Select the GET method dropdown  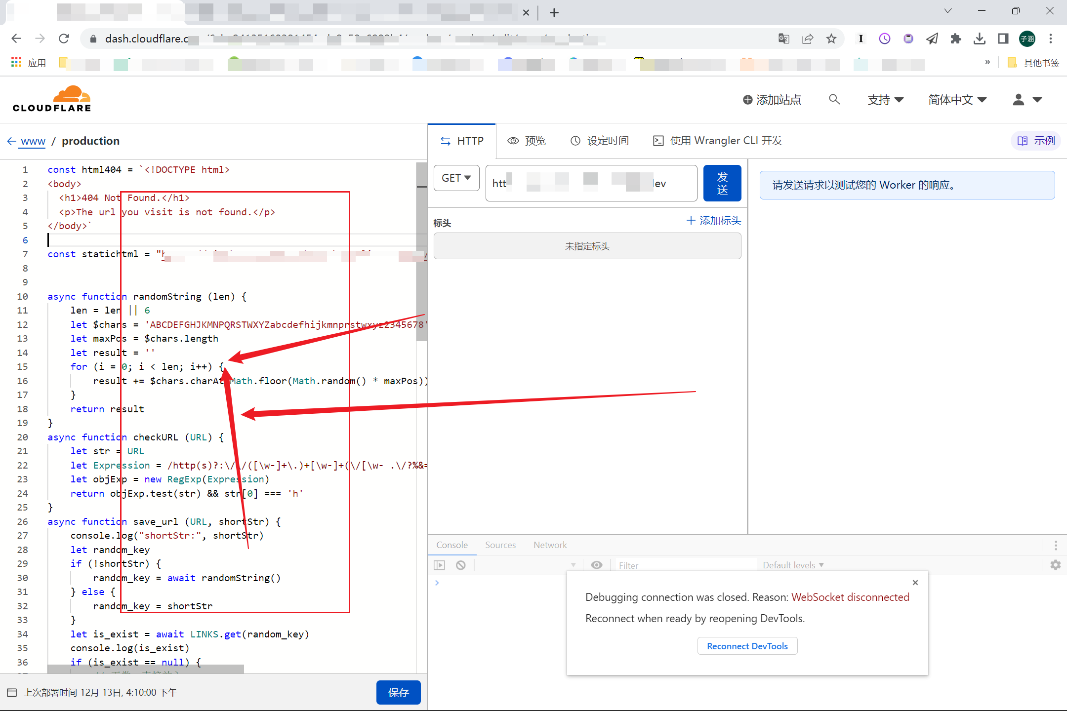pyautogui.click(x=456, y=178)
